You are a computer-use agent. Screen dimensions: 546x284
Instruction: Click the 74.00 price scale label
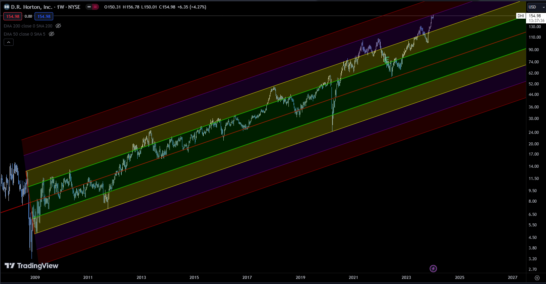pyautogui.click(x=534, y=62)
